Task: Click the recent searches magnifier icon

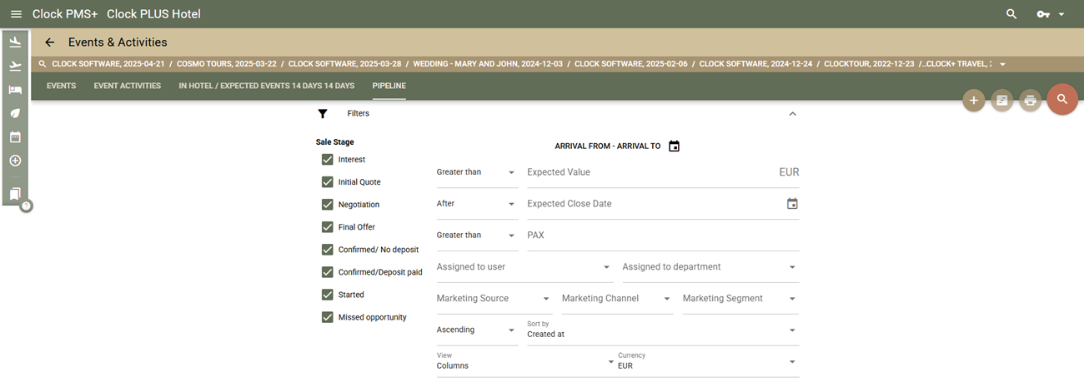Action: tap(43, 64)
